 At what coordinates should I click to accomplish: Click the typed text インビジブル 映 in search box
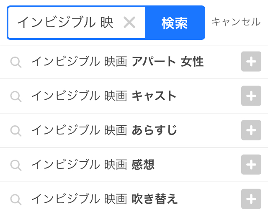point(65,23)
